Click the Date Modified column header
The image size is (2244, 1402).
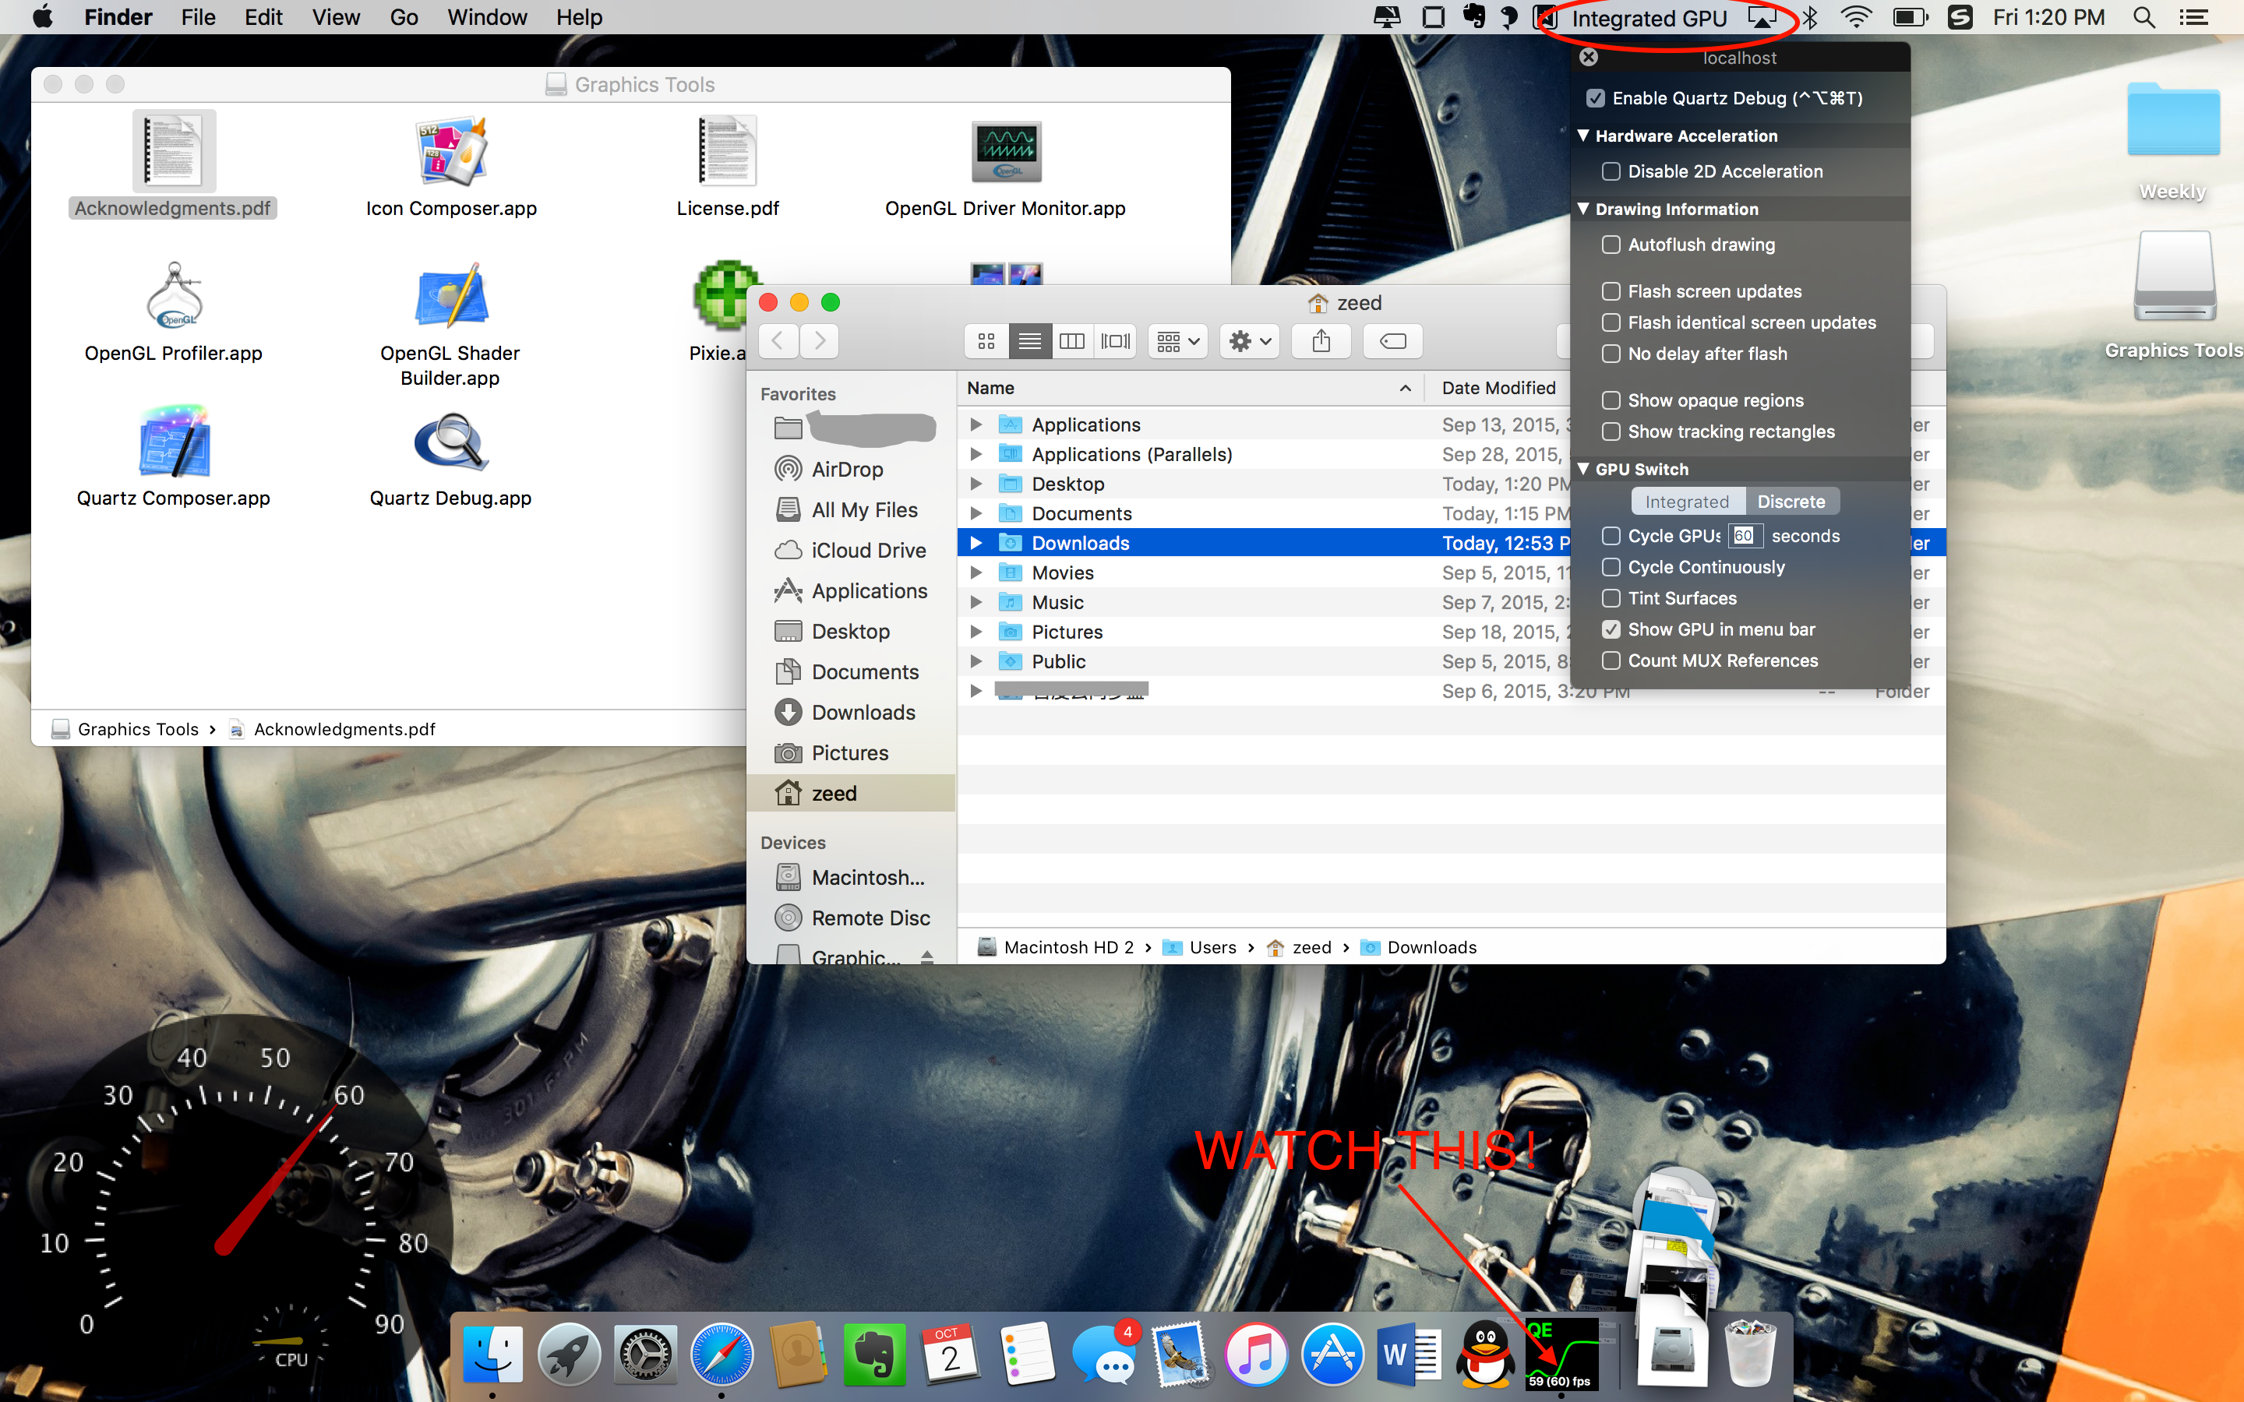coord(1498,389)
